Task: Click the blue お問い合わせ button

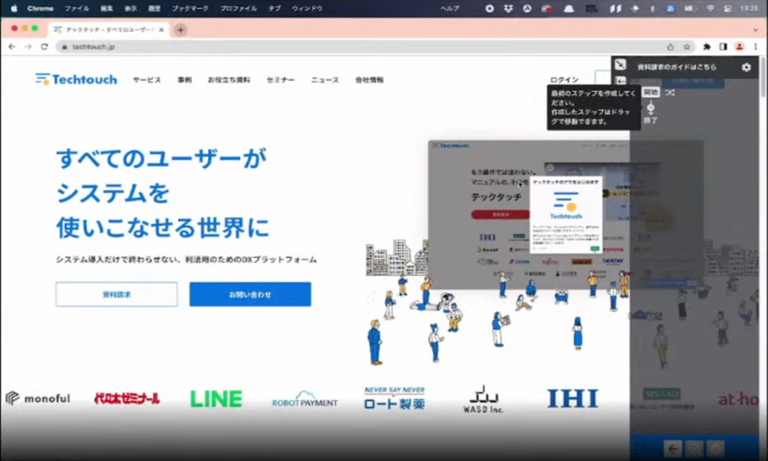Action: pyautogui.click(x=250, y=294)
